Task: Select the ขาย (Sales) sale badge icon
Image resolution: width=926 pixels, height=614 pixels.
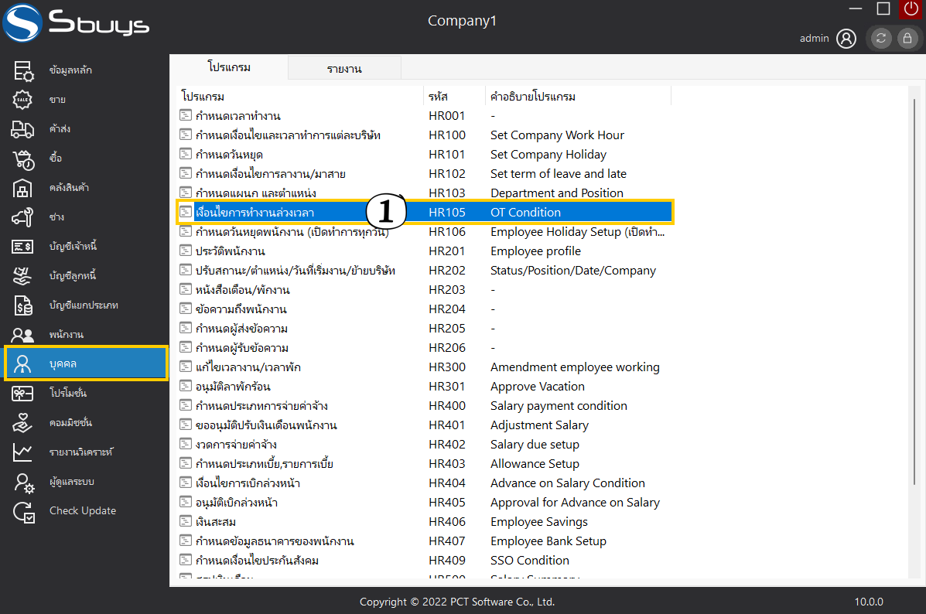Action: (x=23, y=100)
